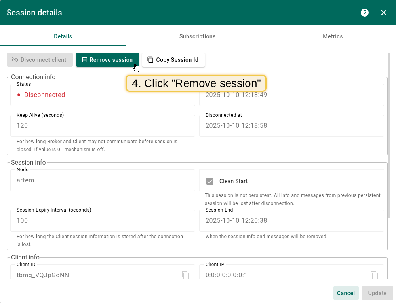Click the Disconnected at timestamp field

[291, 126]
